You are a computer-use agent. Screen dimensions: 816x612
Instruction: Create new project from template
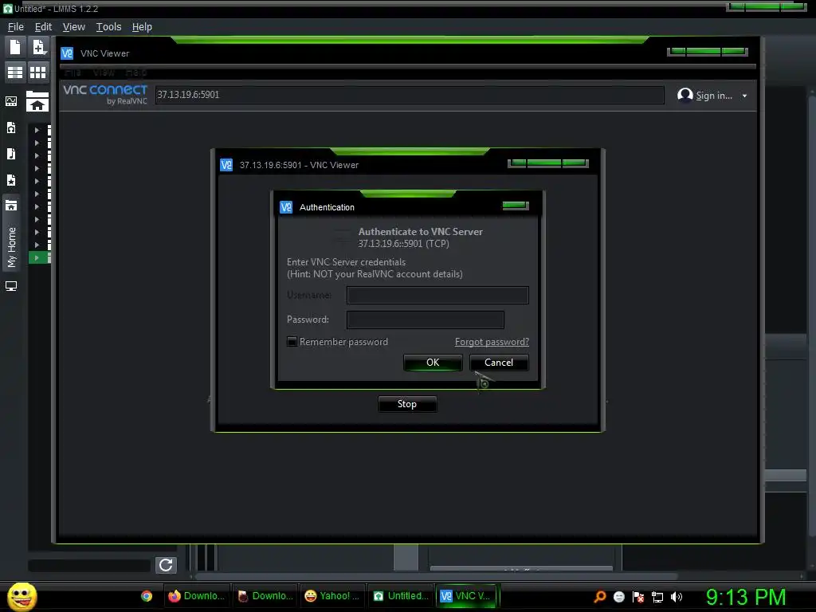(x=39, y=47)
